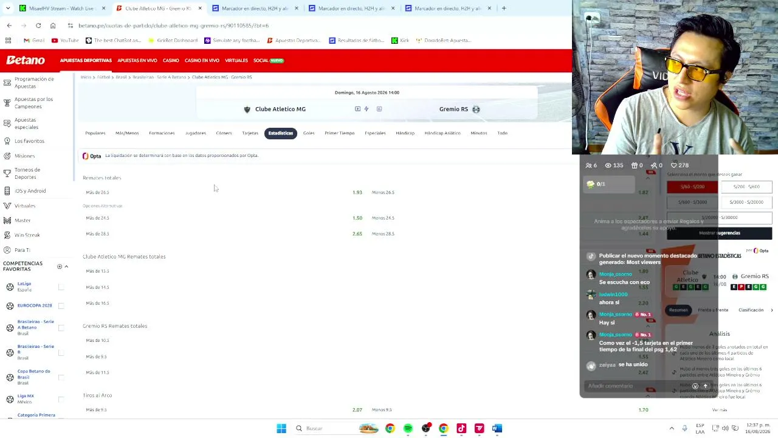778x438 pixels.
Task: Open Misiones in the sidebar
Action: [25, 156]
